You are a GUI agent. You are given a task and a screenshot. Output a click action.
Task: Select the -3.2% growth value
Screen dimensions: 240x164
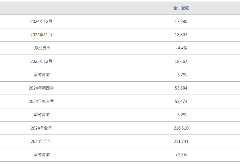181,115
